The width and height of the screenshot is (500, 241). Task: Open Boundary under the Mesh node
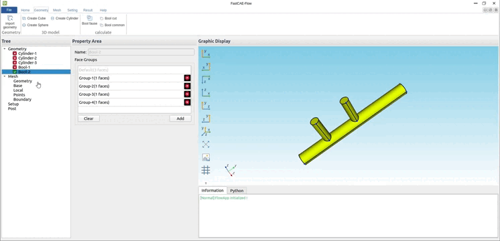pos(22,100)
